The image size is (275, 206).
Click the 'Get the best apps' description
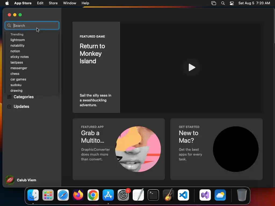[190, 154]
